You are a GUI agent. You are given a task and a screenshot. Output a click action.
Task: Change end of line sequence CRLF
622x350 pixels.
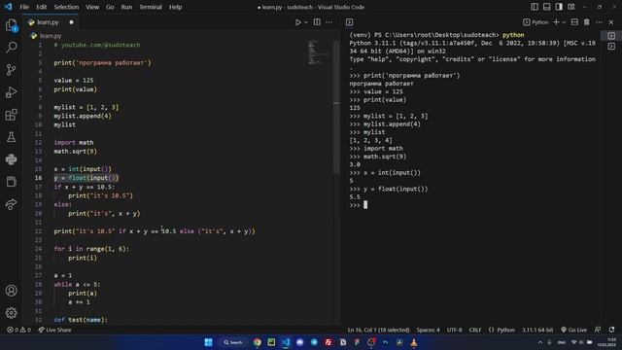pos(475,330)
